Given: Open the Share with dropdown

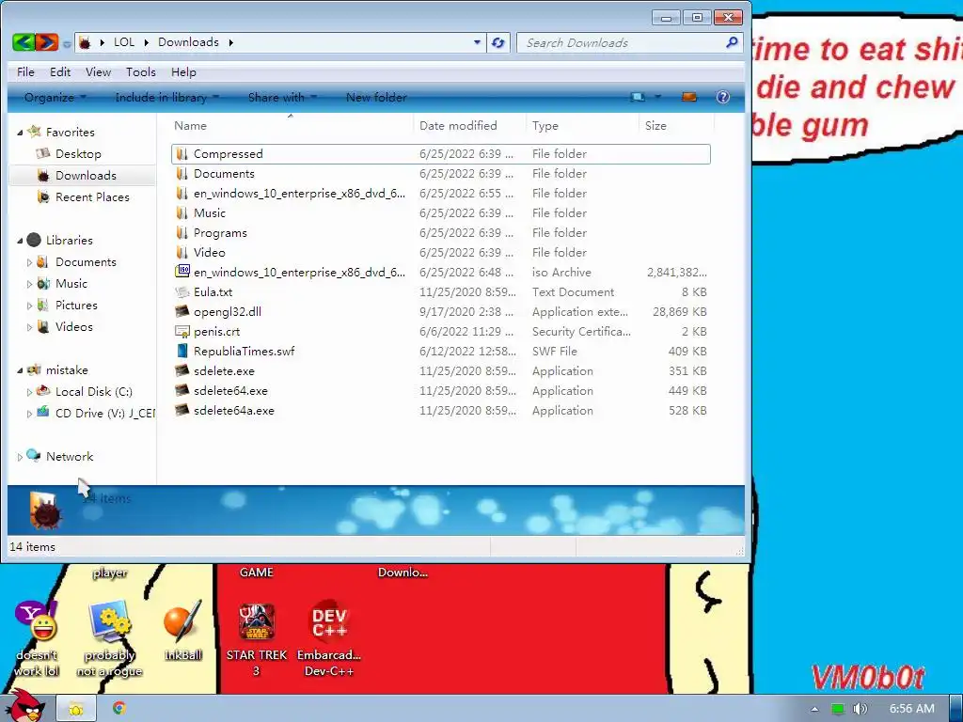Looking at the screenshot, I should click(282, 97).
